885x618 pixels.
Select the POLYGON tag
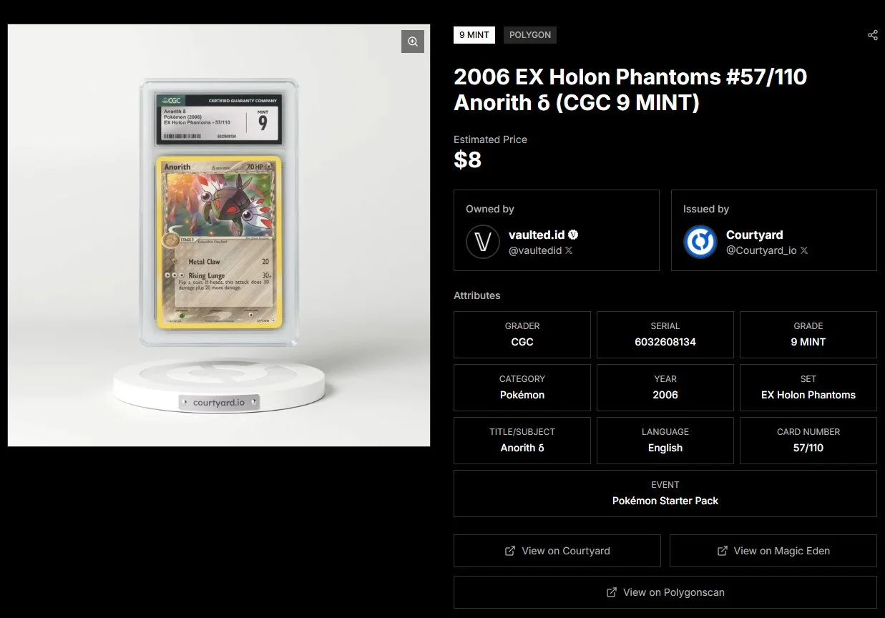[x=530, y=34]
